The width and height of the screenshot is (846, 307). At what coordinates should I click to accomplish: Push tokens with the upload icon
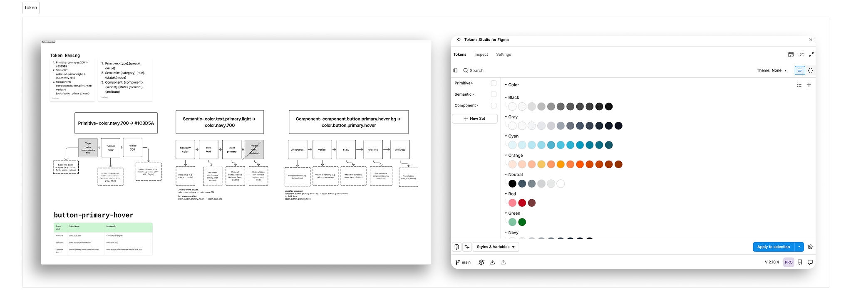pyautogui.click(x=503, y=262)
